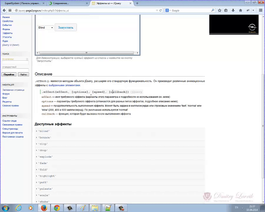Bookmark this page with the star icon
265x212 pixels.
[x=220, y=11]
